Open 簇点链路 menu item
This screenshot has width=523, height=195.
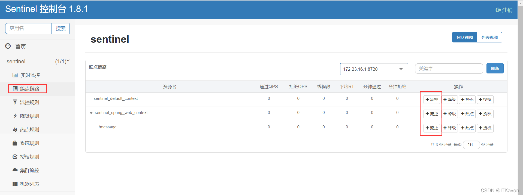point(37,89)
